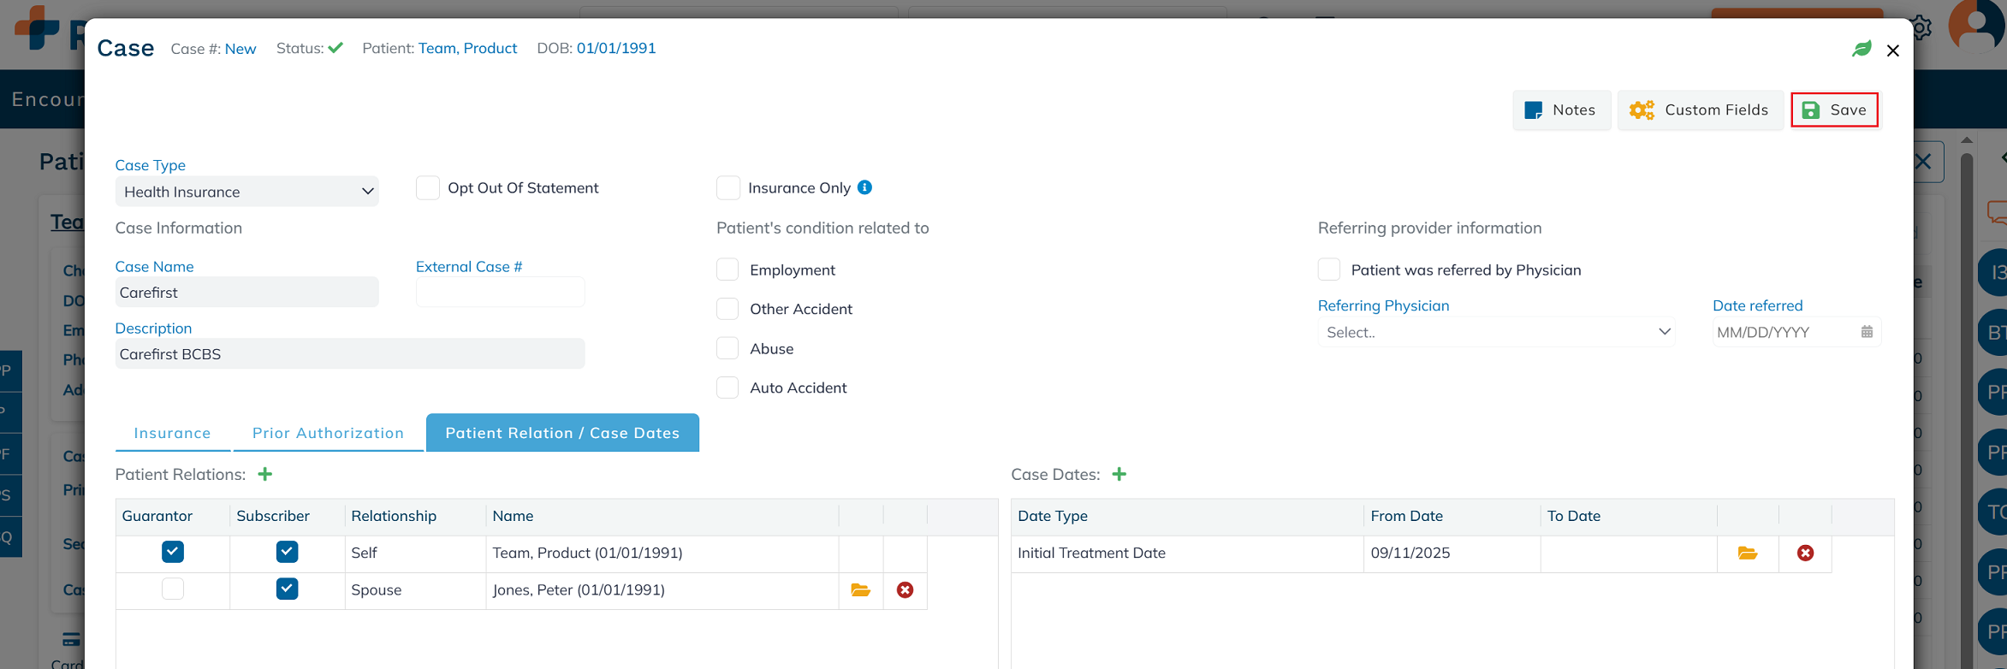The height and width of the screenshot is (669, 2007).
Task: Tick Patient was referred by Physician
Action: coord(1329,269)
